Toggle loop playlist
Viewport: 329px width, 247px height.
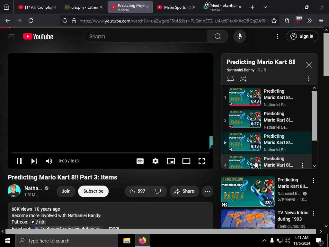coord(230,79)
